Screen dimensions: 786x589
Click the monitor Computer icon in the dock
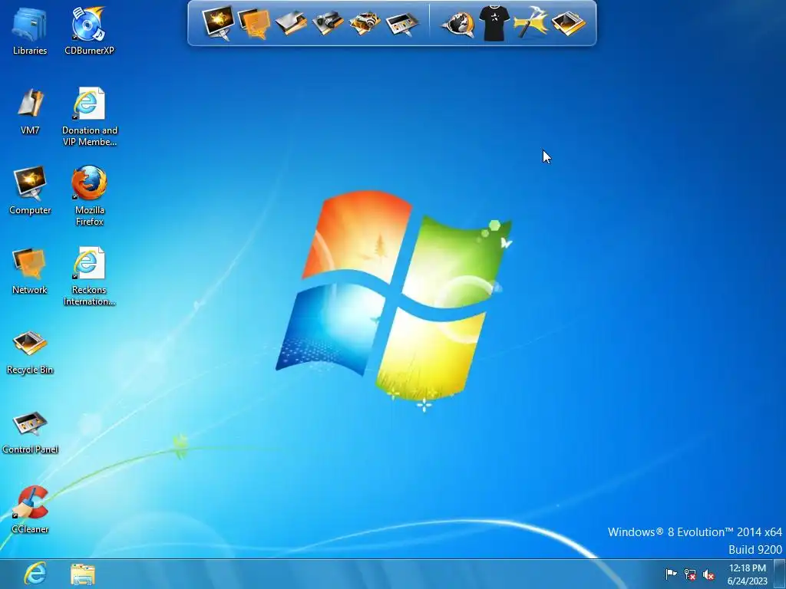(218, 22)
